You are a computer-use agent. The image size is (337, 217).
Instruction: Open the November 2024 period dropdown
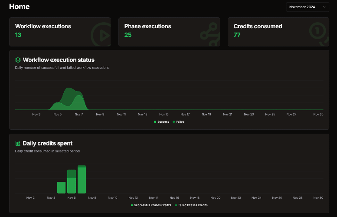point(308,7)
